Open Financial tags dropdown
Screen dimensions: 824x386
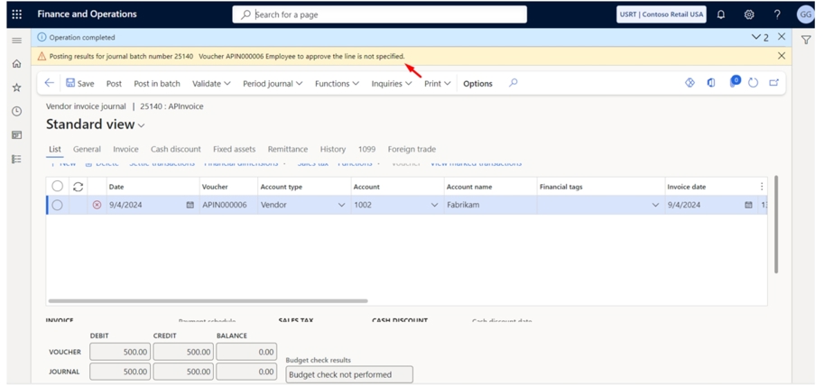(655, 205)
